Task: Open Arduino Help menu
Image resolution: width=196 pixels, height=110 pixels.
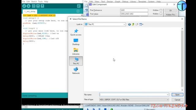Action: point(46,2)
